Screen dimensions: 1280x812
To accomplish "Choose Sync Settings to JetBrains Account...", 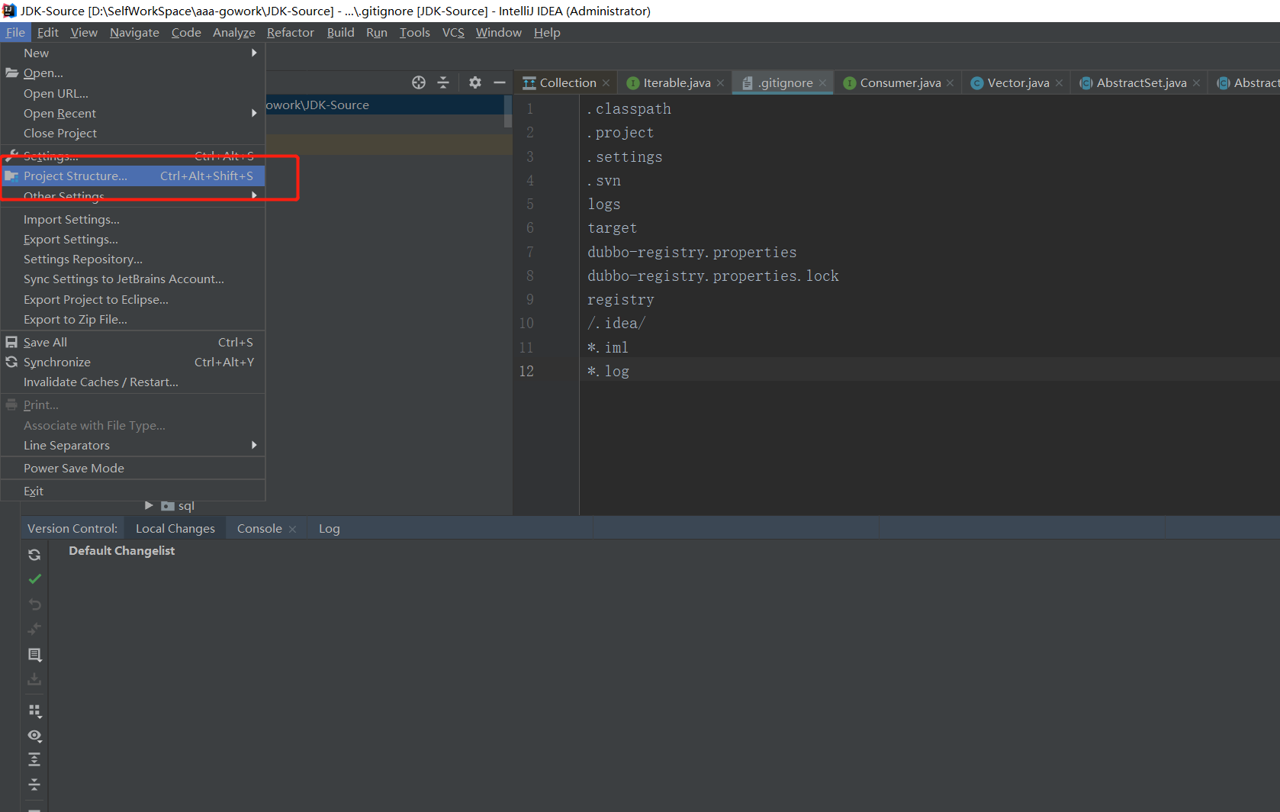I will coord(133,279).
